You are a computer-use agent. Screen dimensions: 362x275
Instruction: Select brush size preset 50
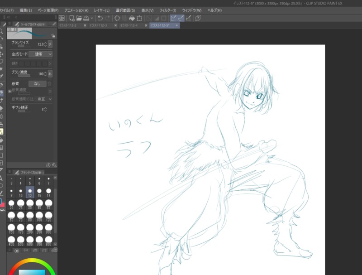[49, 205]
